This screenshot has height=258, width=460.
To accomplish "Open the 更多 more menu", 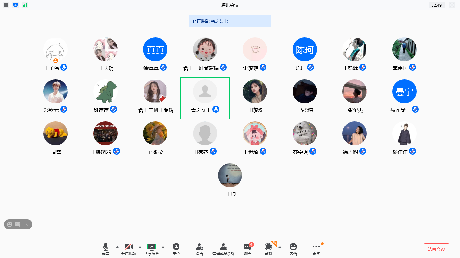I will [x=316, y=249].
